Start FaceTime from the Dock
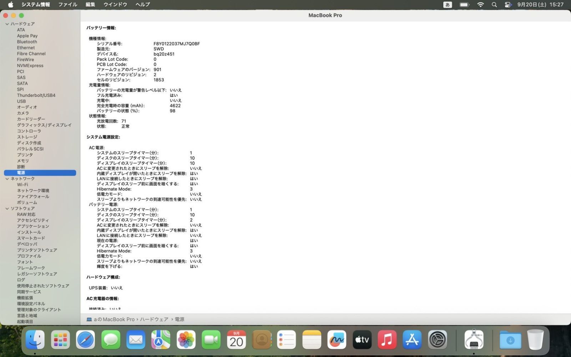The image size is (571, 357). (x=211, y=340)
